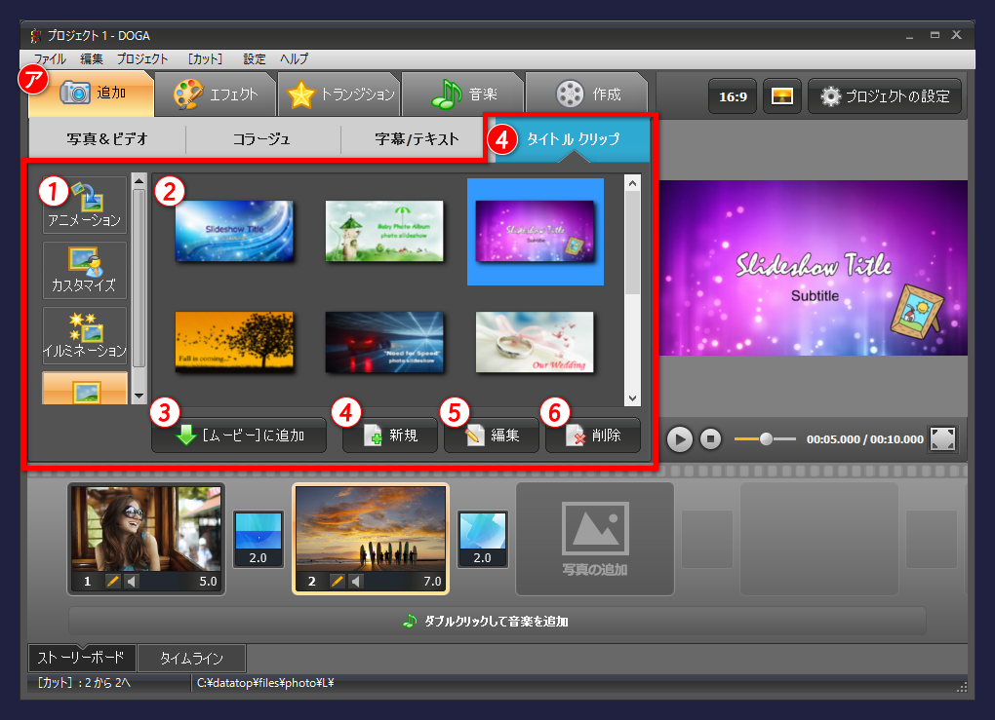This screenshot has height=720, width=995.
Task: Select the Our Wedding title thumbnail
Action: (x=535, y=342)
